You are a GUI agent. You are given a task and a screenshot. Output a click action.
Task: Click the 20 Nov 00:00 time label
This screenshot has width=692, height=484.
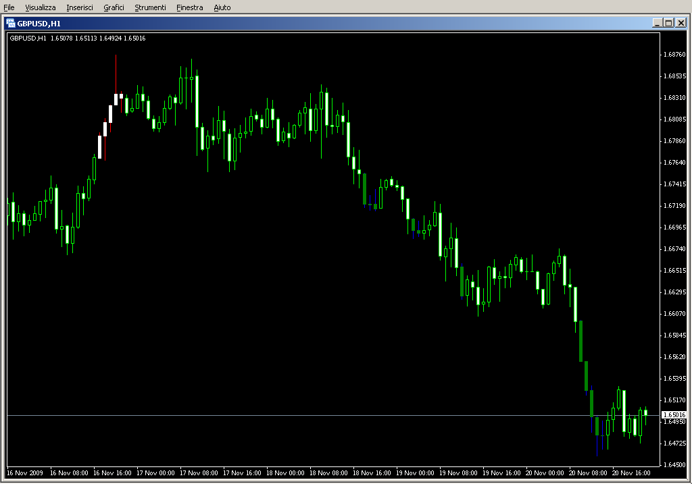545,473
